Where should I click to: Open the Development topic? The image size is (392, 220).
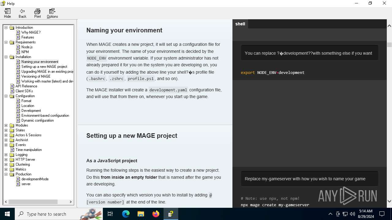[x=31, y=111]
